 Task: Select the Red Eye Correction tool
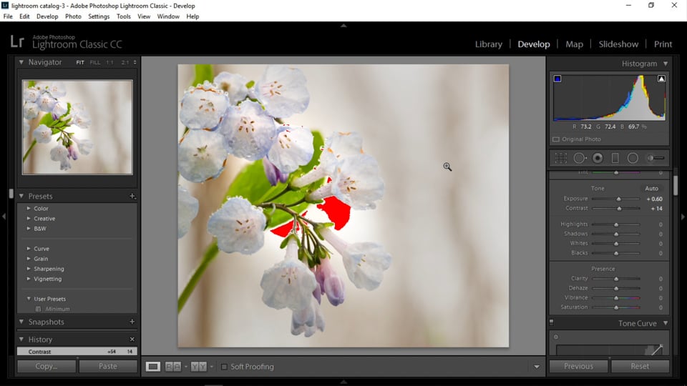(x=598, y=158)
